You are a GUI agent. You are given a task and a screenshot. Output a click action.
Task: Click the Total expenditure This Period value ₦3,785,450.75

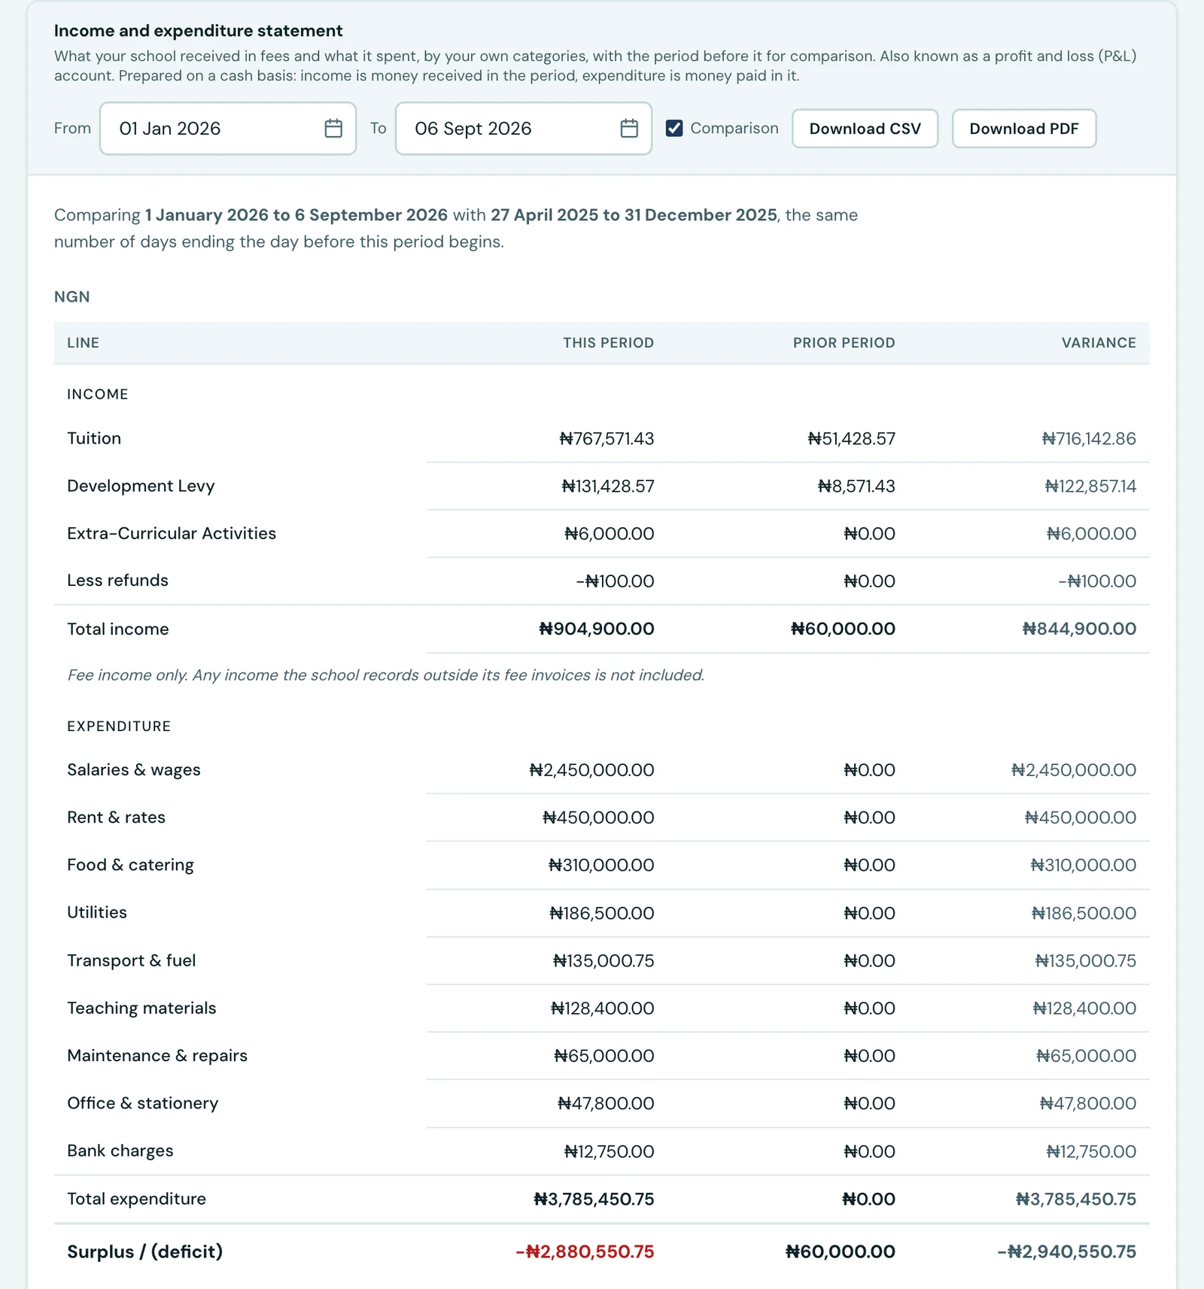coord(594,1199)
